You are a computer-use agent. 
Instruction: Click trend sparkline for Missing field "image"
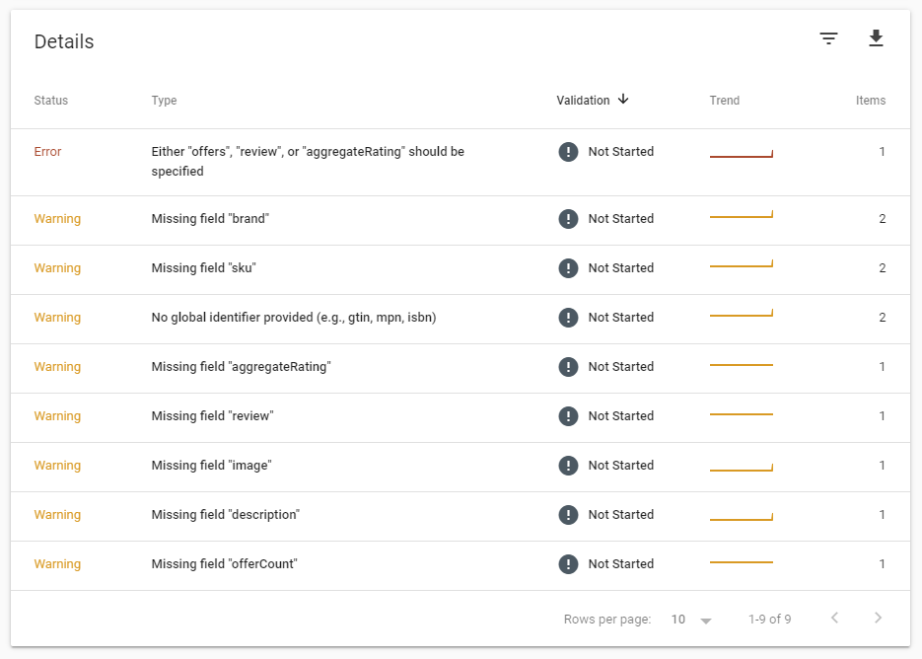point(741,466)
